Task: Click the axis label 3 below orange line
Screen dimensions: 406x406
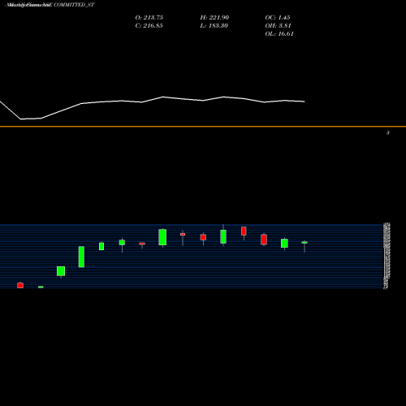Action: pos(388,132)
